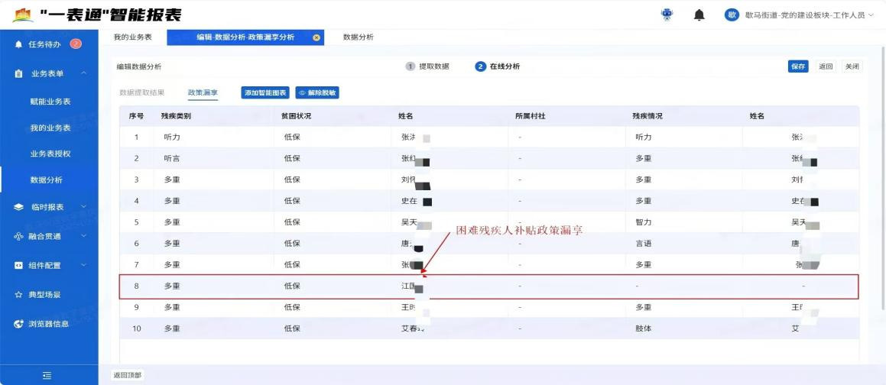Close the 编辑-数据分析-政策漏享分析 tab
Viewport: 886px width, 385px height.
pyautogui.click(x=316, y=37)
